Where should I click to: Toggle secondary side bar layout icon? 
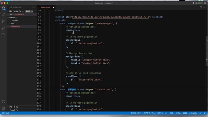[201, 3]
